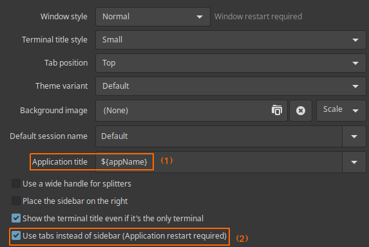
Task: Edit the Application title ${appName} field
Action: coord(219,162)
